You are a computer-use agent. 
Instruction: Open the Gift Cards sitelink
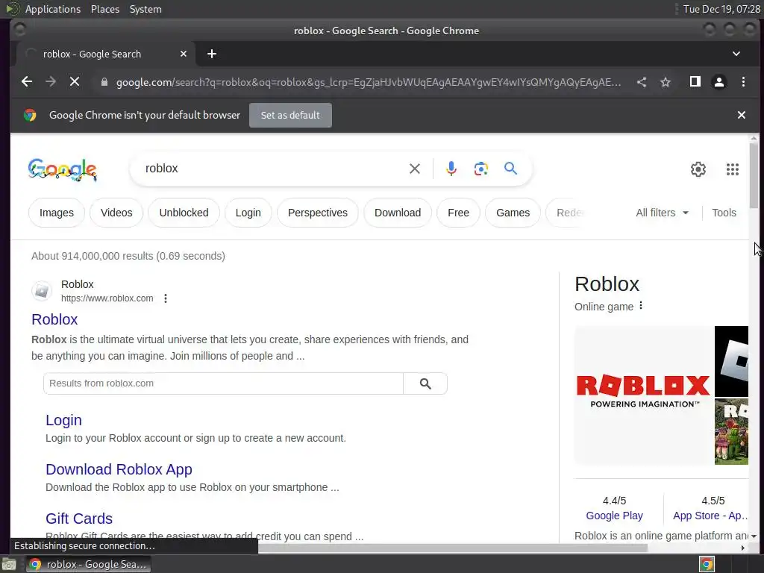(79, 519)
